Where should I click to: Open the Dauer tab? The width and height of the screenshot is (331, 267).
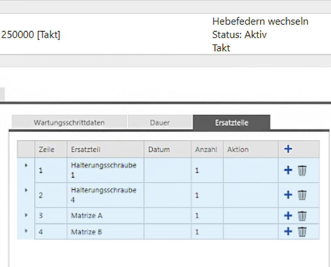coord(161,122)
